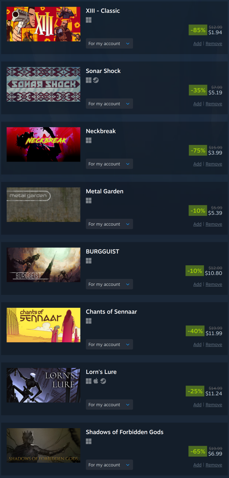
Task: Remove Sonar Shock from the cart
Action: 214,104
